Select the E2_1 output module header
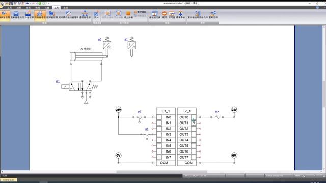Screen dimensions: 326x183 (x=187, y=111)
